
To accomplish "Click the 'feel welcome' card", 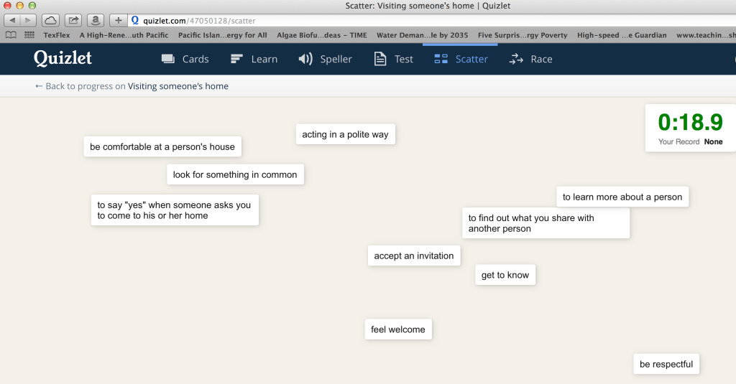I will pos(398,329).
